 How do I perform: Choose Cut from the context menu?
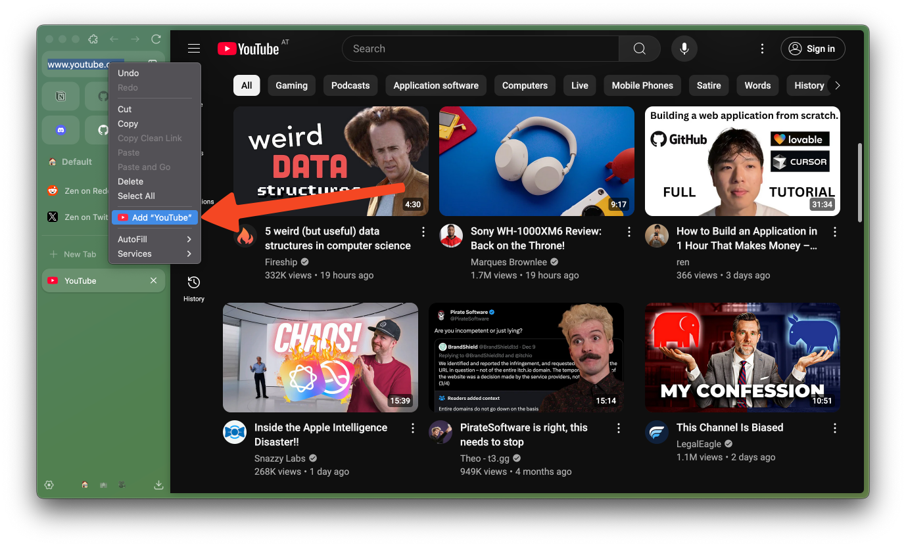tap(155, 109)
